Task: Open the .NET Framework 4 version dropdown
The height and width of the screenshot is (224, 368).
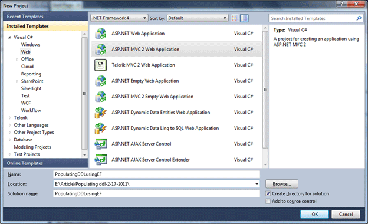Action: pos(119,18)
